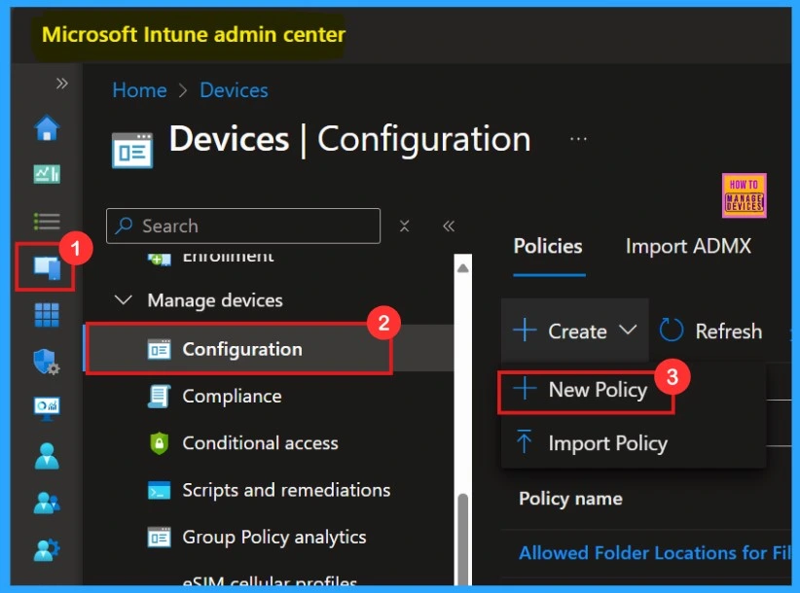Image resolution: width=800 pixels, height=593 pixels.
Task: Sort by Policy name column header
Action: point(570,499)
